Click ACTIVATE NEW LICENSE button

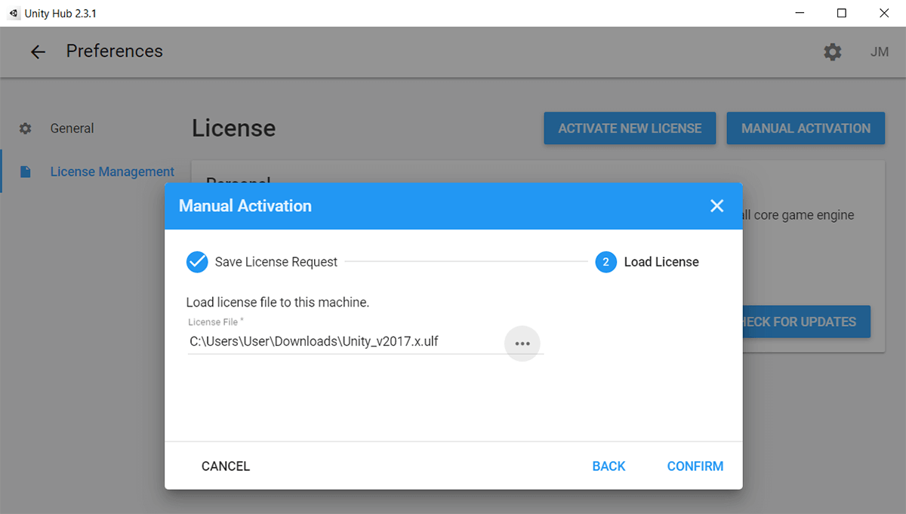(x=630, y=128)
